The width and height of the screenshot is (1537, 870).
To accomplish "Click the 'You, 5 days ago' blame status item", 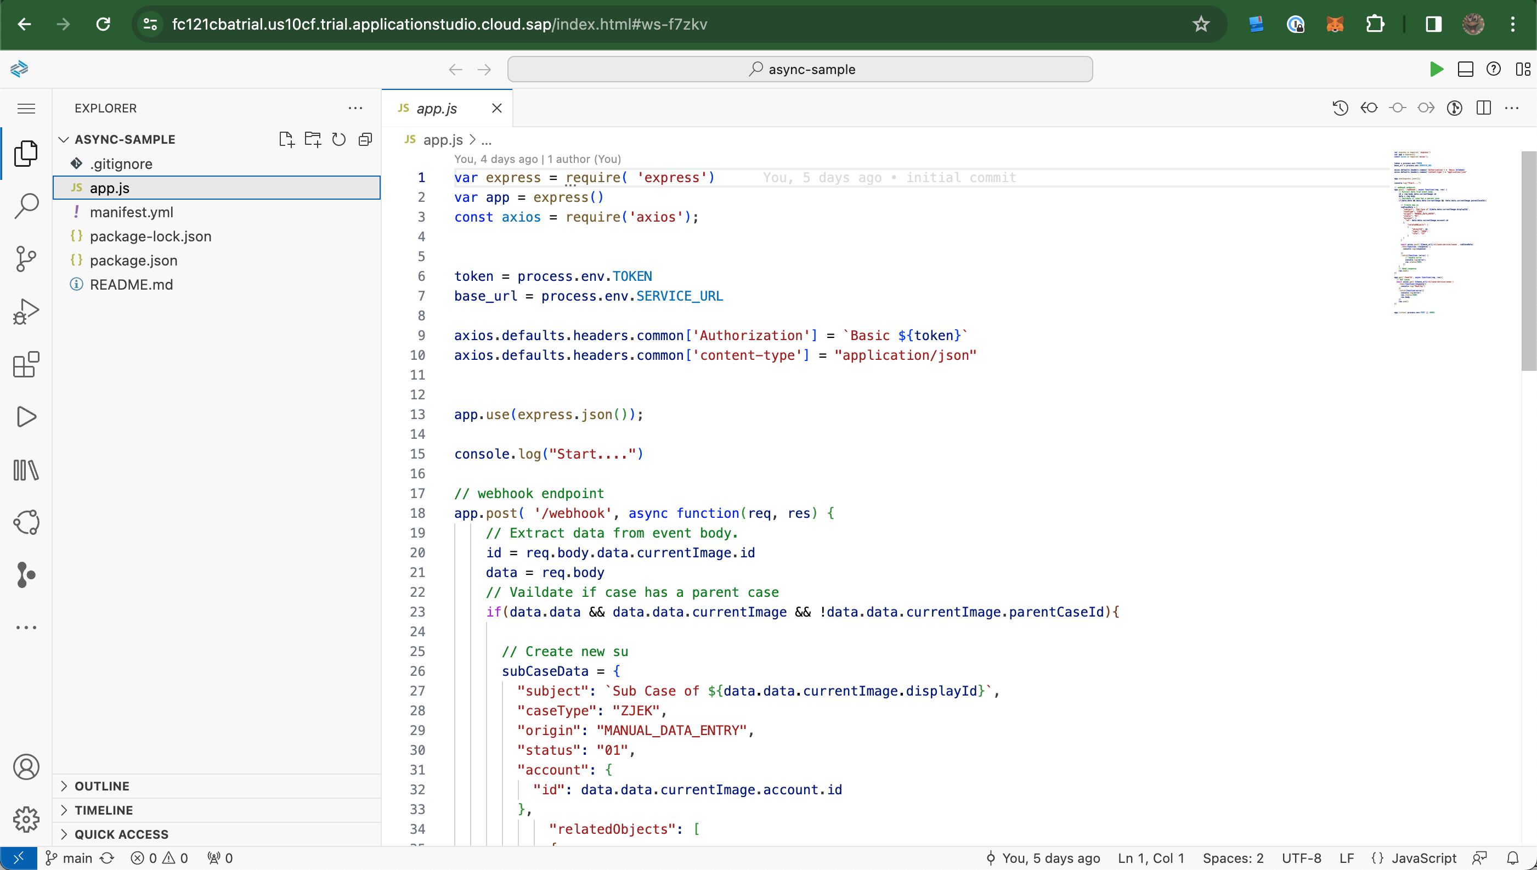I will 1043,858.
